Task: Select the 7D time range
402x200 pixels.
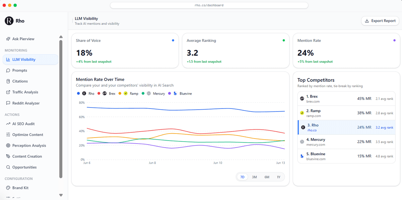Action: [x=242, y=177]
